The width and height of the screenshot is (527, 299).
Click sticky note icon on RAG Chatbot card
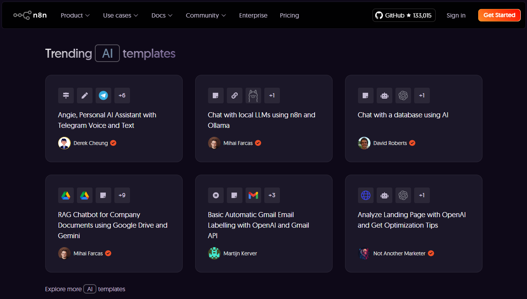pos(103,195)
